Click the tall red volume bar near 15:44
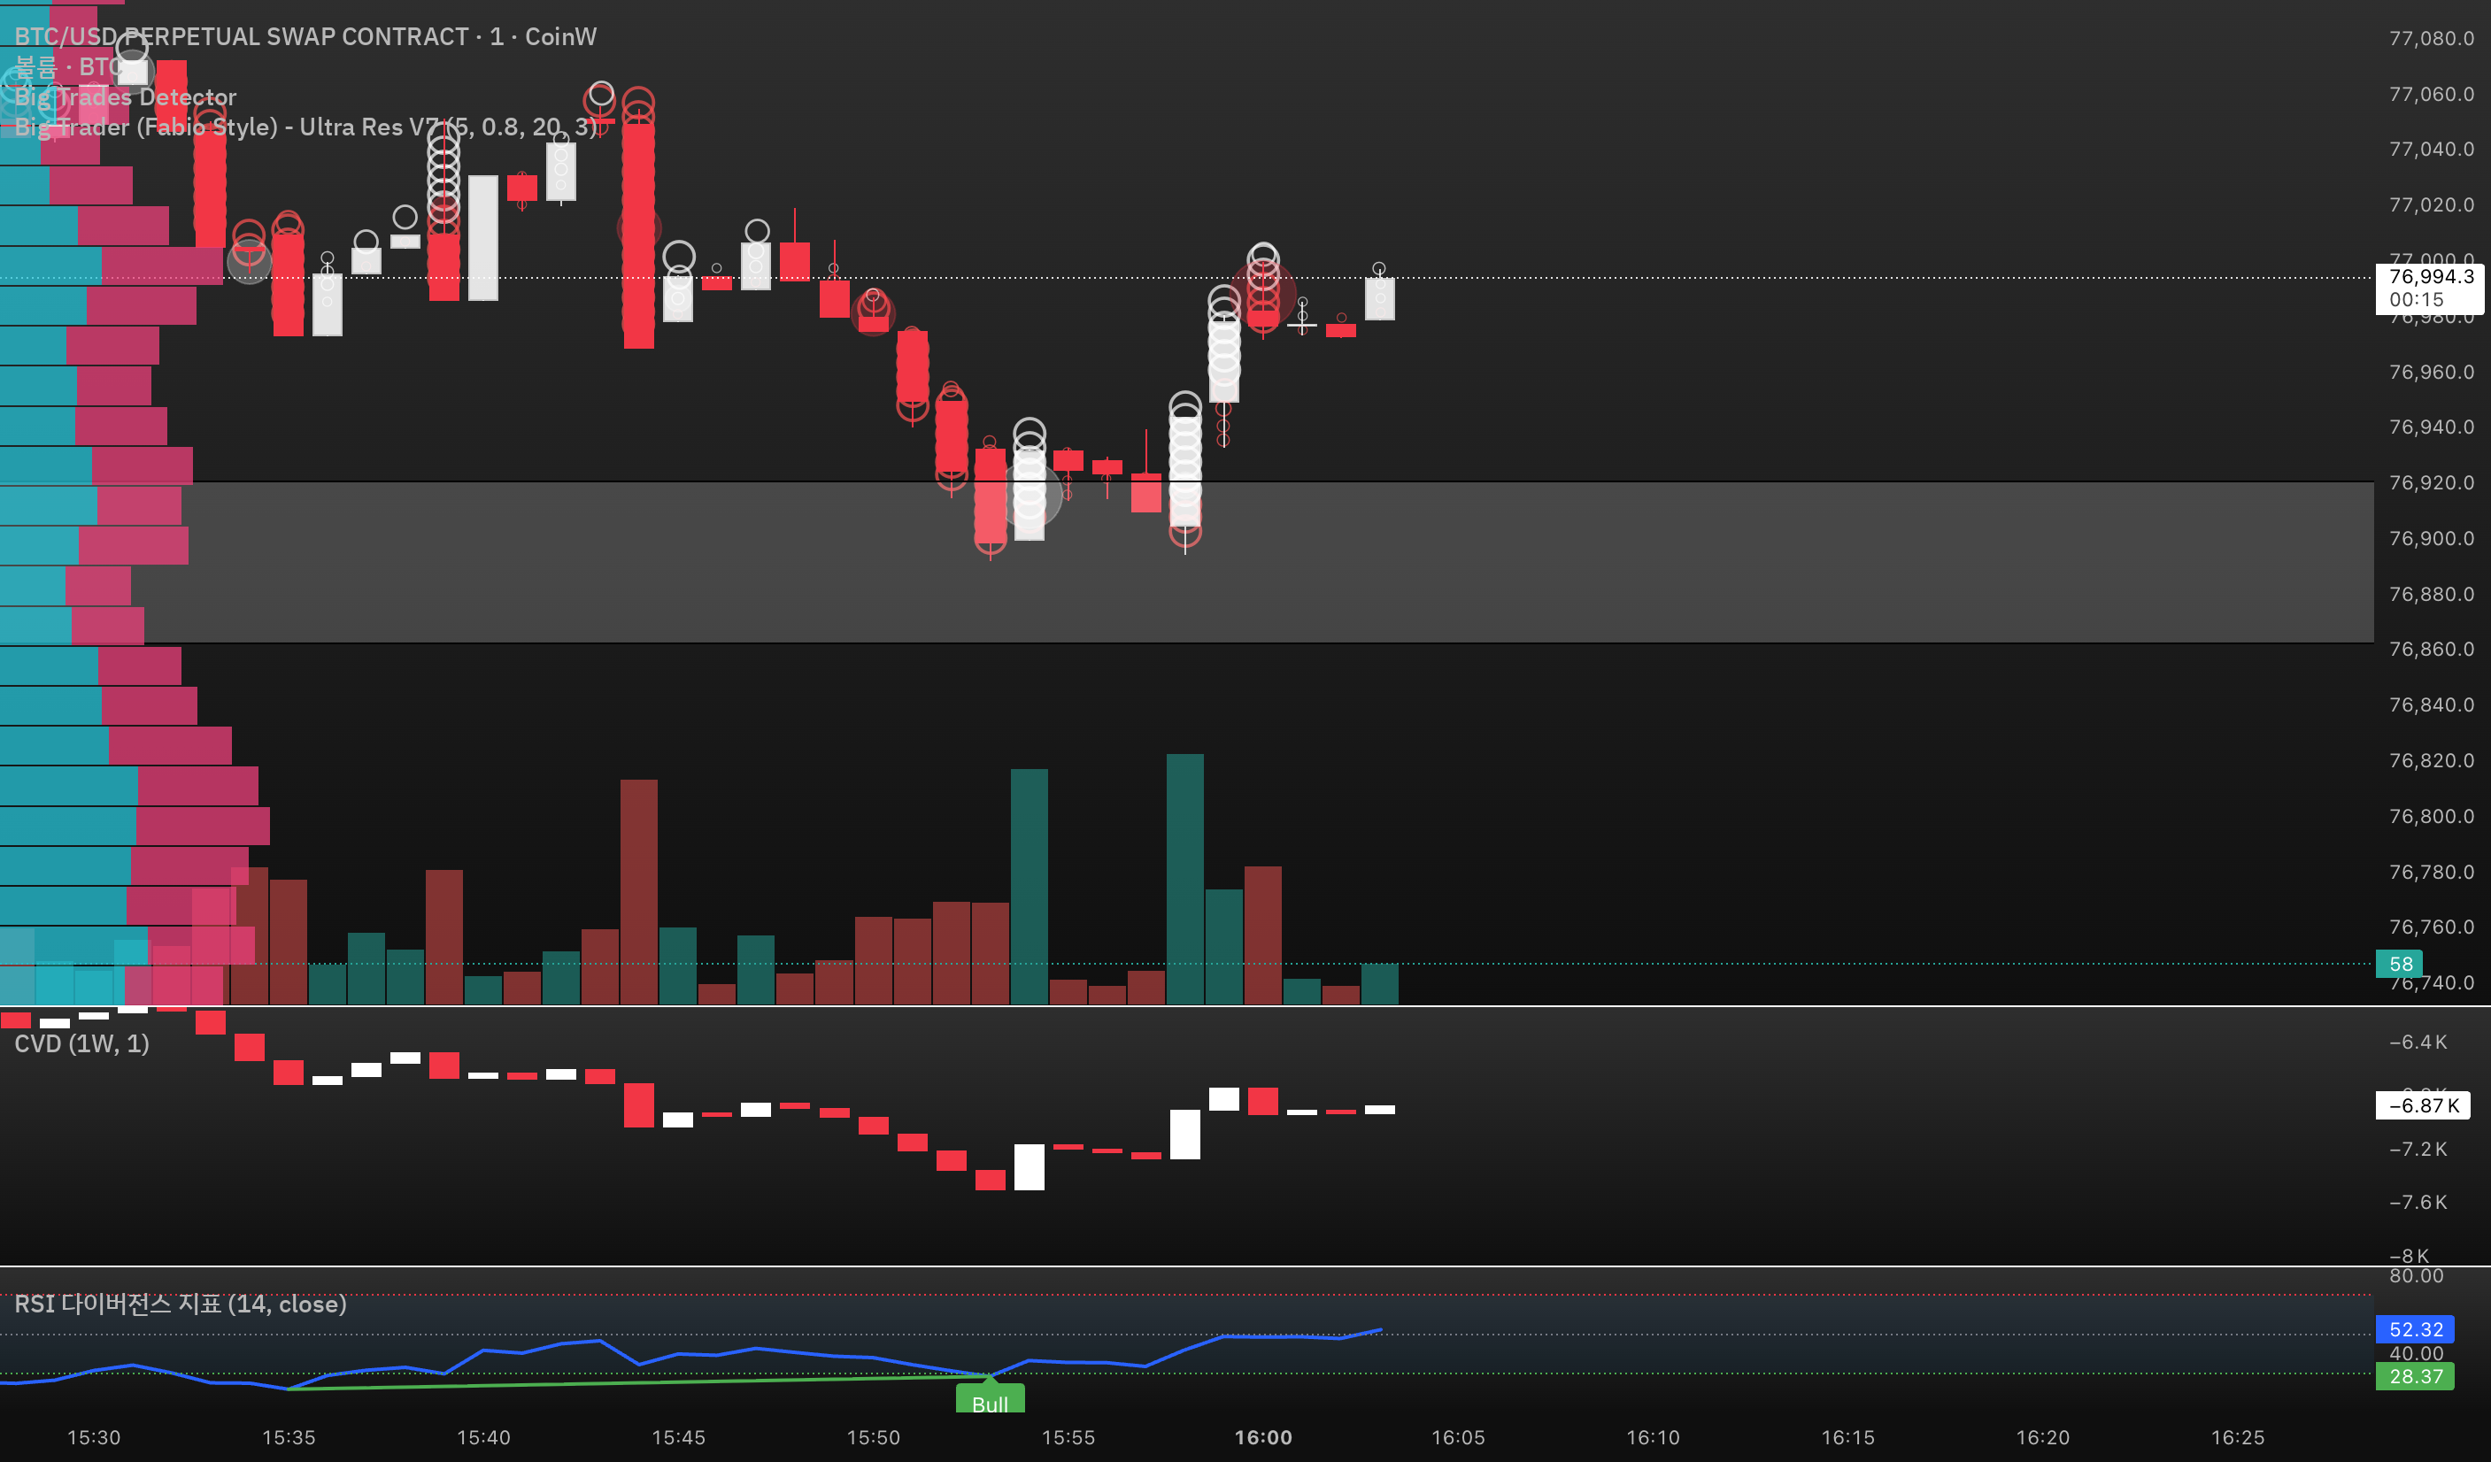This screenshot has height=1462, width=2491. pos(638,892)
